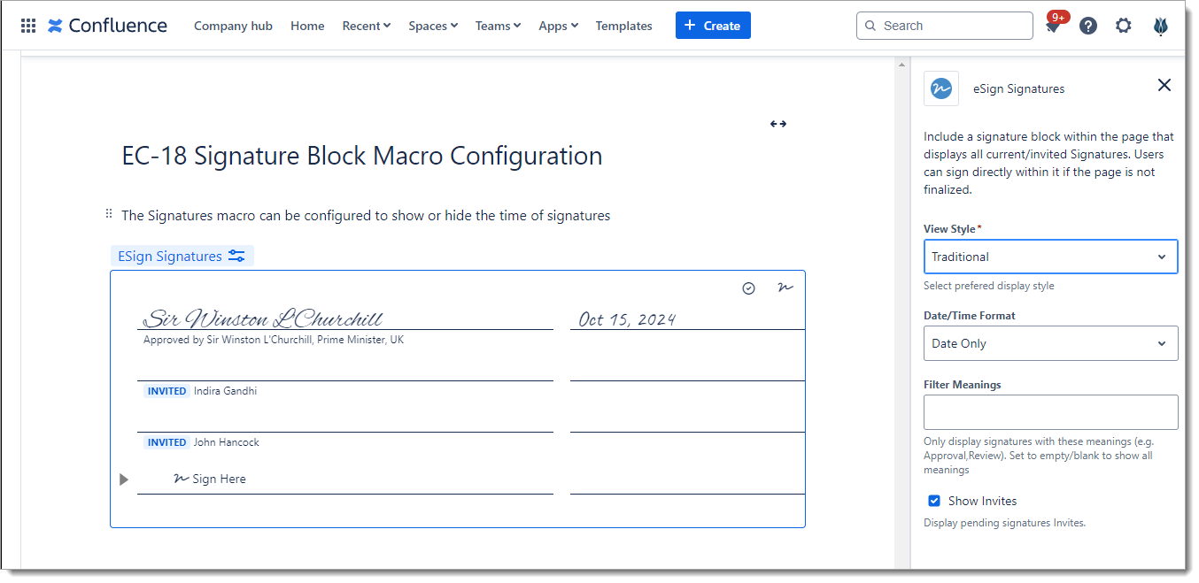
Task: Open the notifications bell icon
Action: 1053,27
